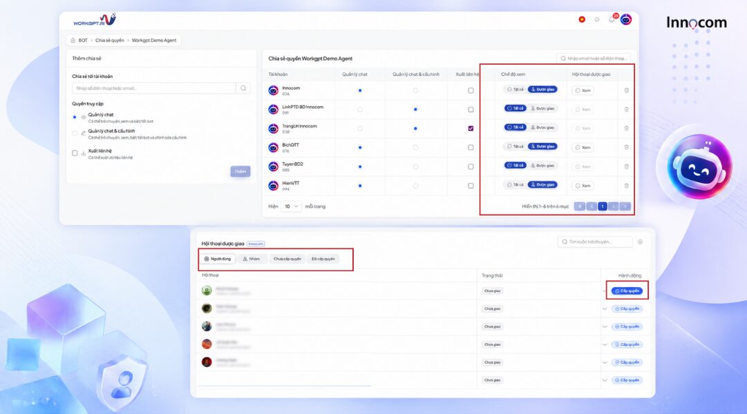Jump to first page arrow in pagination
This screenshot has height=414, width=747.
pos(579,206)
